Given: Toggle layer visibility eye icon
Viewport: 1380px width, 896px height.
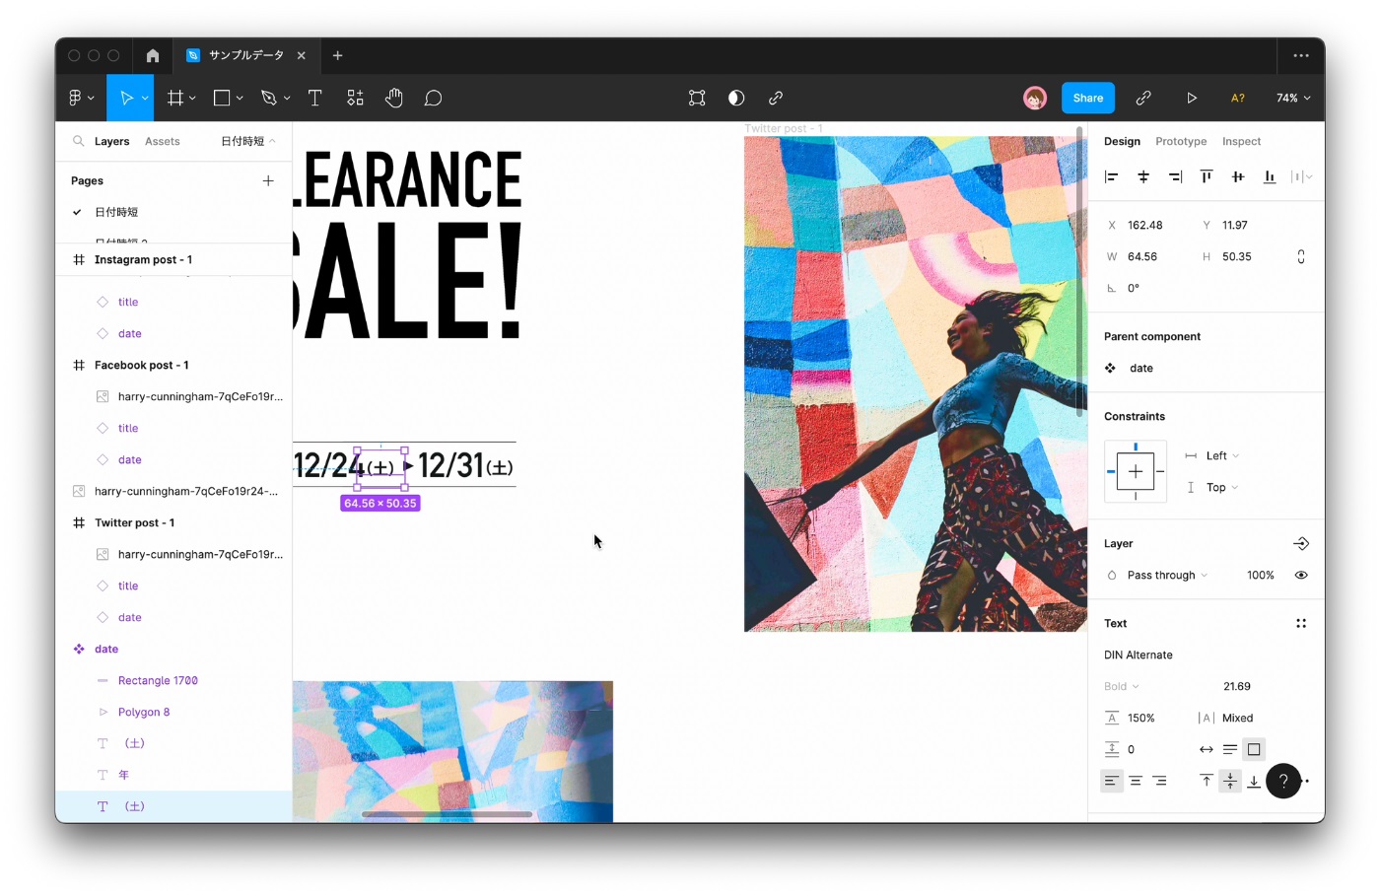Looking at the screenshot, I should pyautogui.click(x=1301, y=575).
